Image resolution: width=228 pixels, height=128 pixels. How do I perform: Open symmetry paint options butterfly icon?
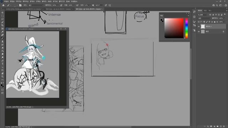[x=110, y=5]
